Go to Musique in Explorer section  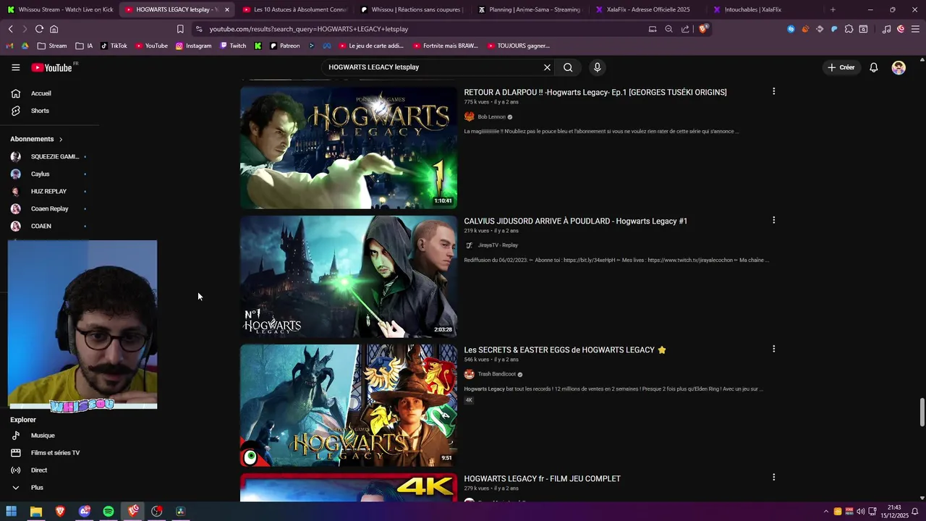pyautogui.click(x=43, y=436)
